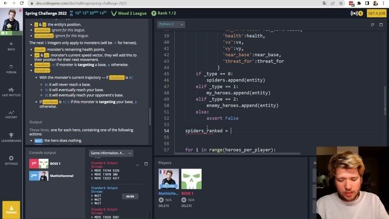This screenshot has height=219, width=389.
Task: Click the editor horizontal scrollbar
Action: pos(238,153)
